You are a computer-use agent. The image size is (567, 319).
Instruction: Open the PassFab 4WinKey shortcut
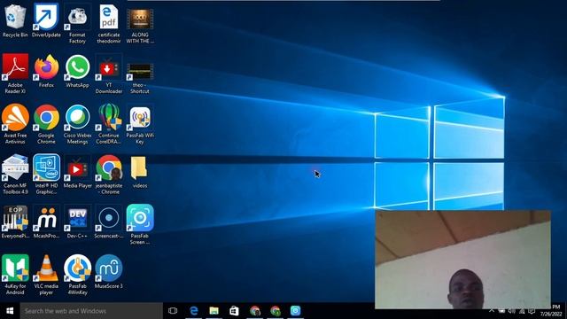pyautogui.click(x=77, y=275)
